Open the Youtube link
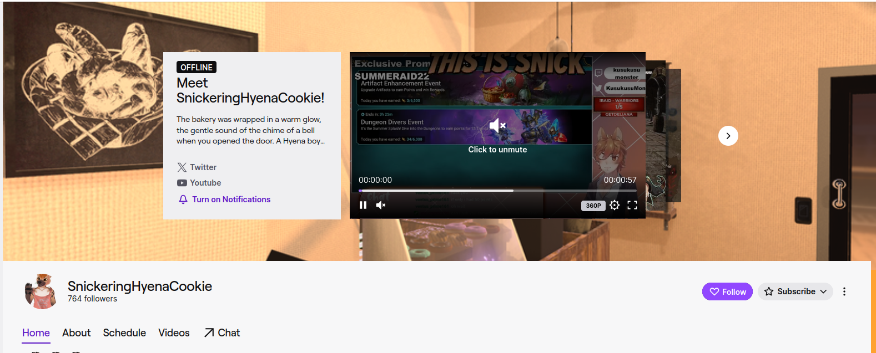This screenshot has width=876, height=353. pyautogui.click(x=199, y=183)
